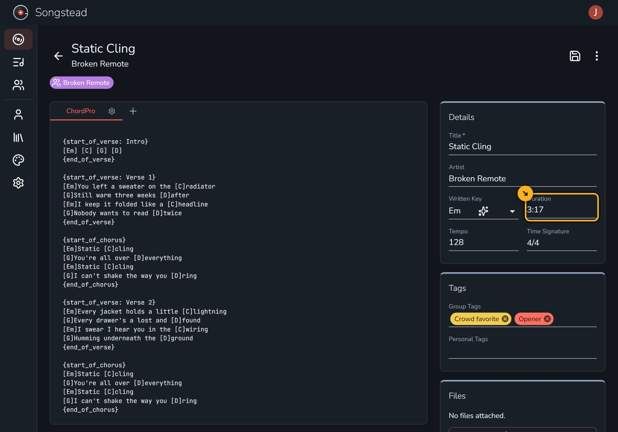618x432 pixels.
Task: Go back with the left arrow
Action: coord(58,56)
